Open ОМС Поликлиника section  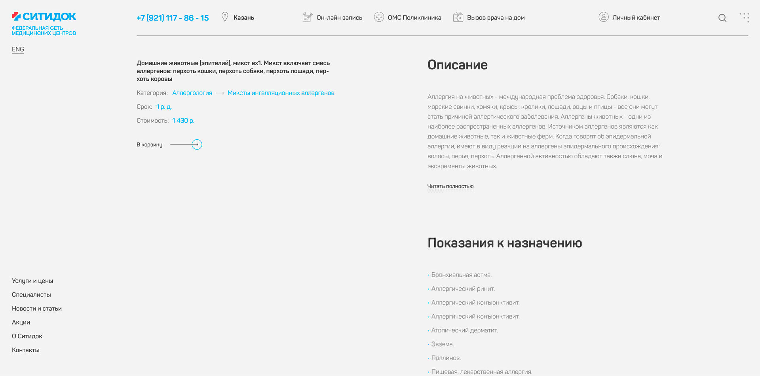(414, 17)
